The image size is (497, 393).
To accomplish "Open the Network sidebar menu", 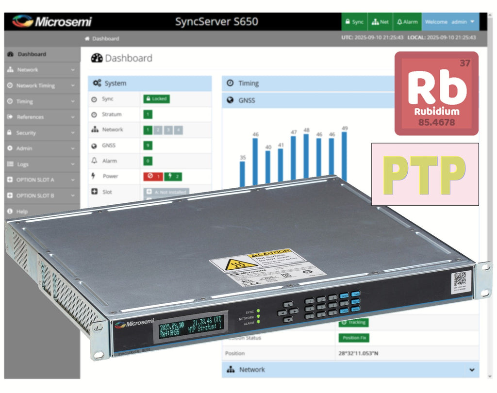I will (42, 70).
